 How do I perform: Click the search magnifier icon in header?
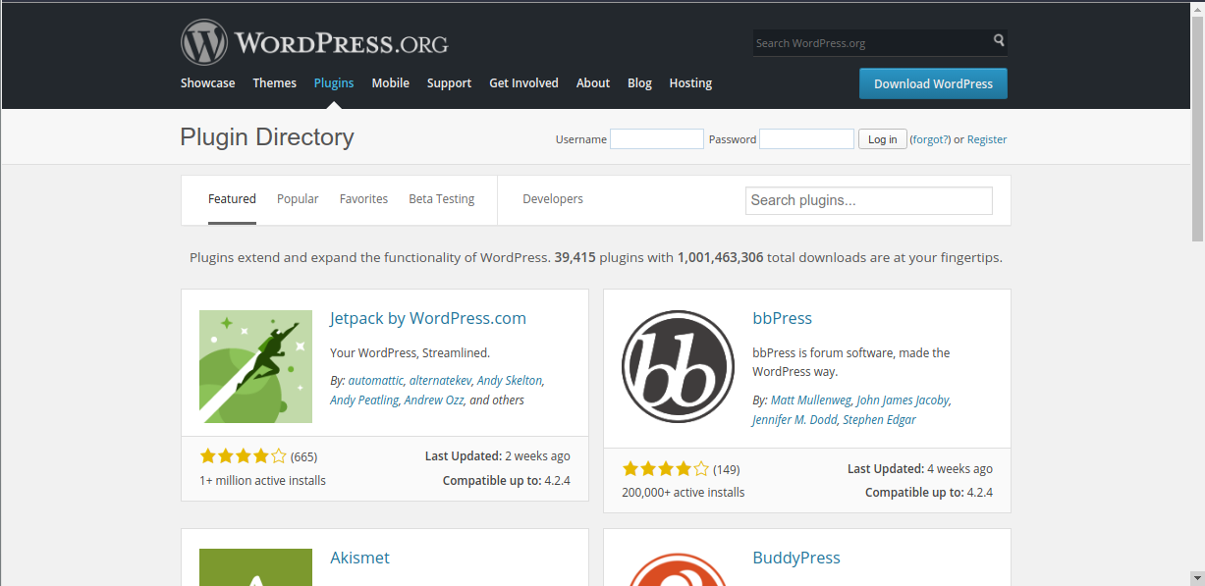tap(999, 41)
